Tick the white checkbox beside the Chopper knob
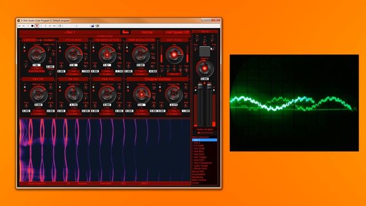 pos(128,87)
